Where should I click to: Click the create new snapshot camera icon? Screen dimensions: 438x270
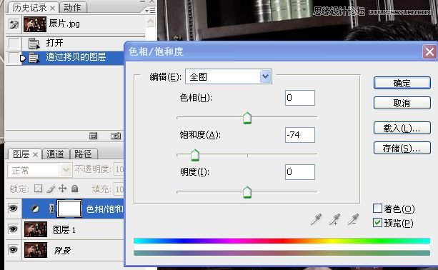click(116, 136)
